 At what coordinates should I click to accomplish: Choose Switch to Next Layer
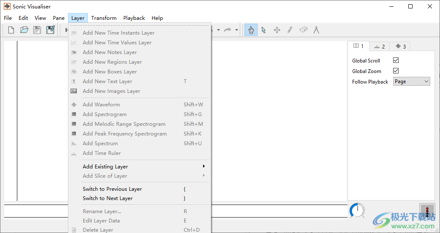point(108,198)
